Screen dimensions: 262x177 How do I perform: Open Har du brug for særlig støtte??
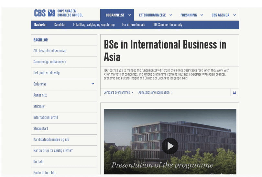point(64,151)
